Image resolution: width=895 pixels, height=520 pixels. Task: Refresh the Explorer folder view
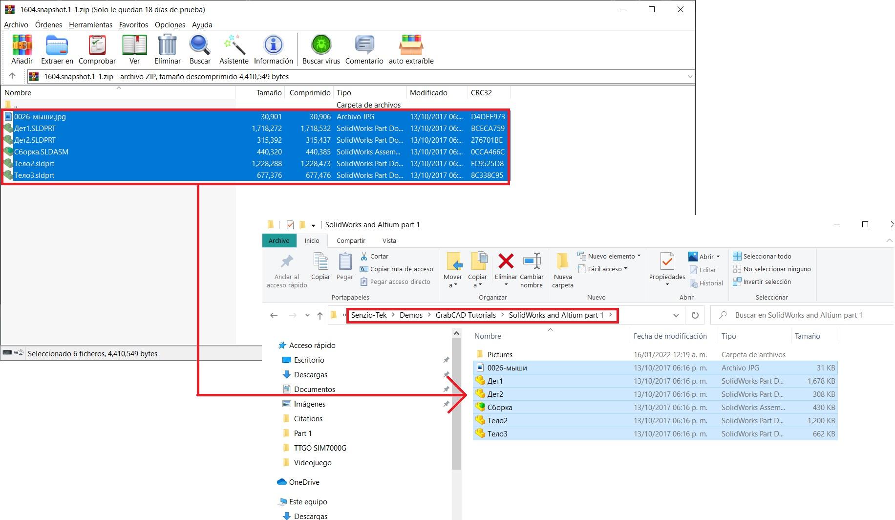click(x=695, y=315)
